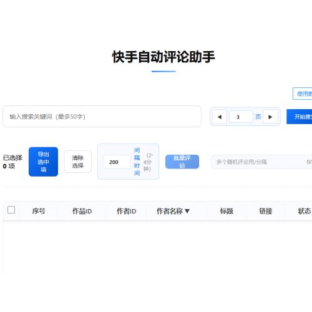Click the 状态 column header
This screenshot has width=312, height=312.
tap(305, 211)
